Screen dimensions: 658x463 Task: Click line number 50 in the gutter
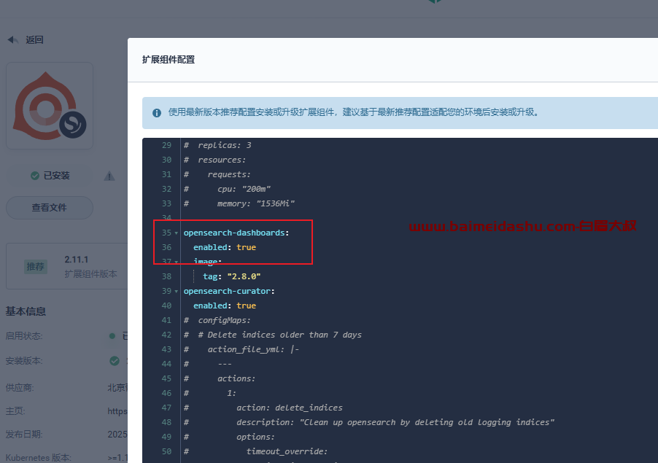[x=166, y=451]
